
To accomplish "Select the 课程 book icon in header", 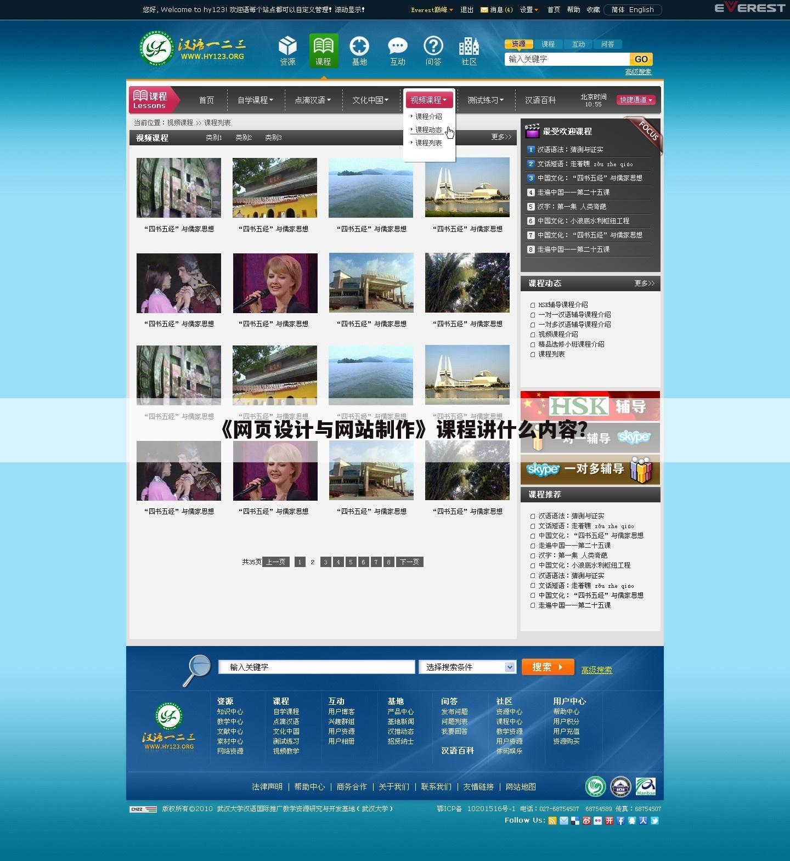I will pyautogui.click(x=323, y=47).
